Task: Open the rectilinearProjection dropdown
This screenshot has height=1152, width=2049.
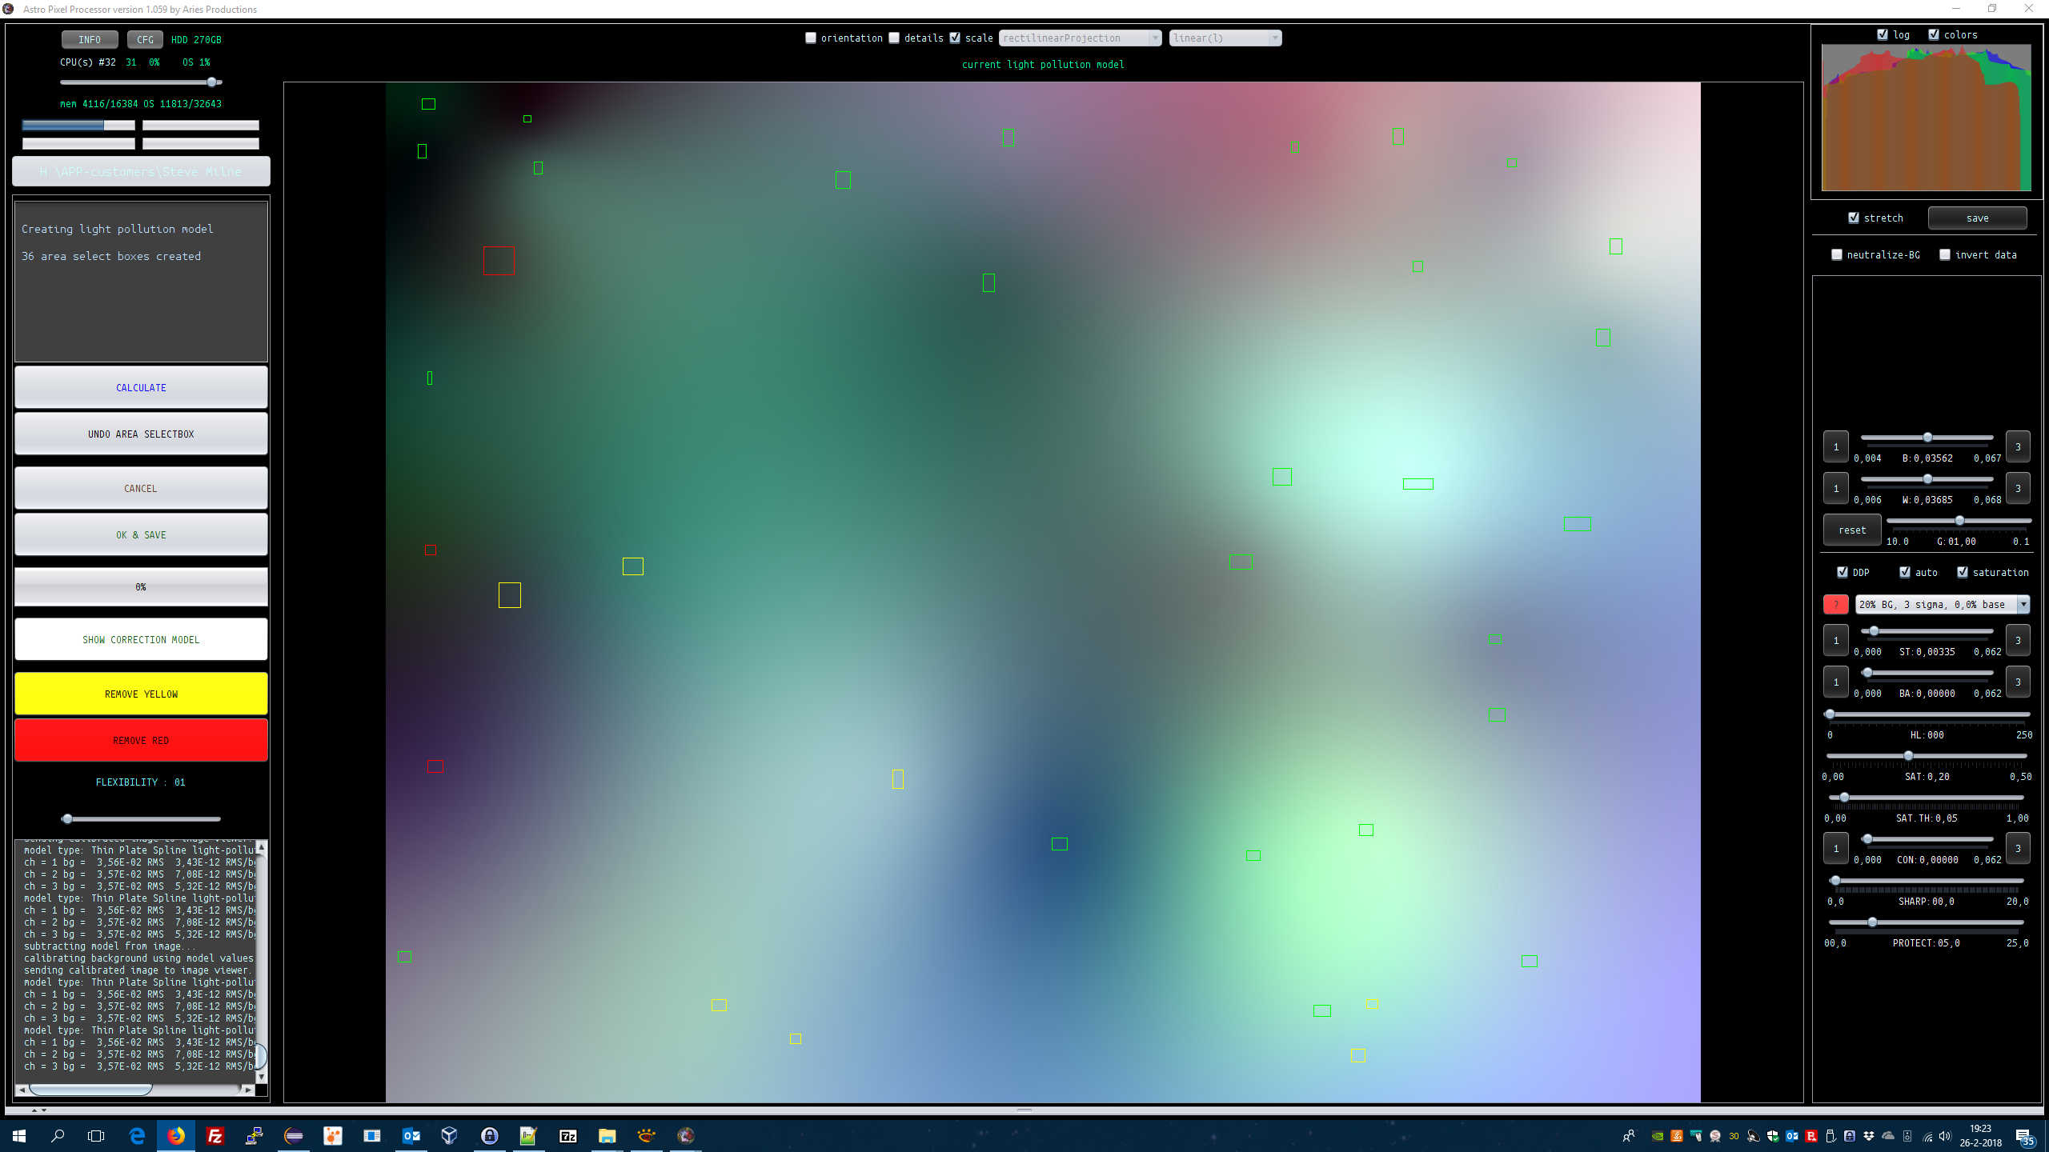Action: coord(1080,38)
